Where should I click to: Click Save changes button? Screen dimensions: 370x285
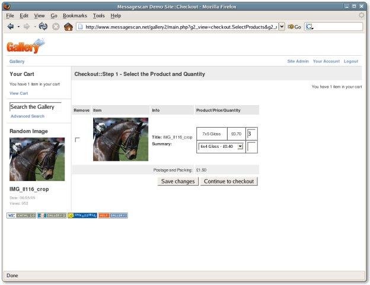point(178,182)
